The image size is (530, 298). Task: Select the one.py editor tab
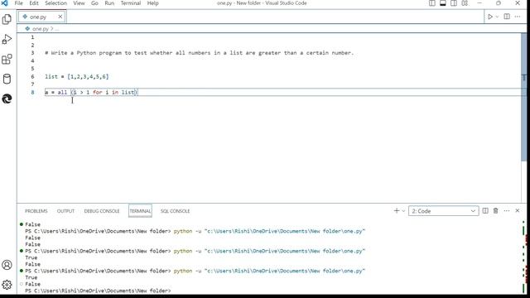pyautogui.click(x=42, y=17)
